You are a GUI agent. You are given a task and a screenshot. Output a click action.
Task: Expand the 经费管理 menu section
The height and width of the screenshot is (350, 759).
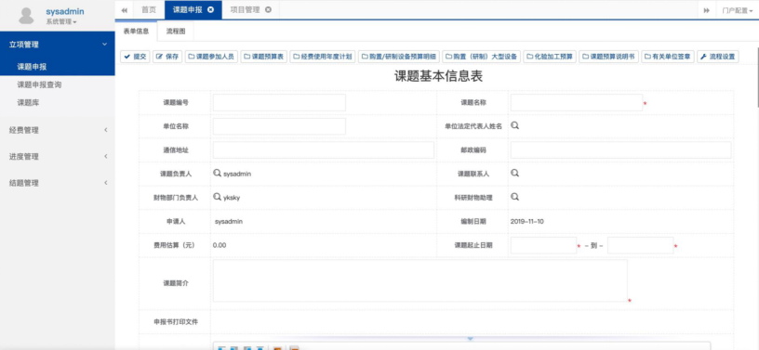click(57, 130)
